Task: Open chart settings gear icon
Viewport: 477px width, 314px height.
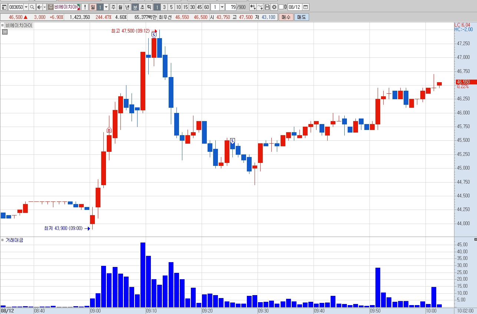Action: 274,7
